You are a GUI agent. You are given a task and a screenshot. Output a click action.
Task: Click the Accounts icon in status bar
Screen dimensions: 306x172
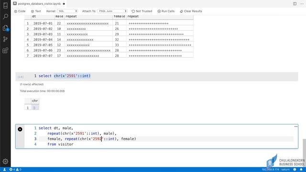[4, 170]
